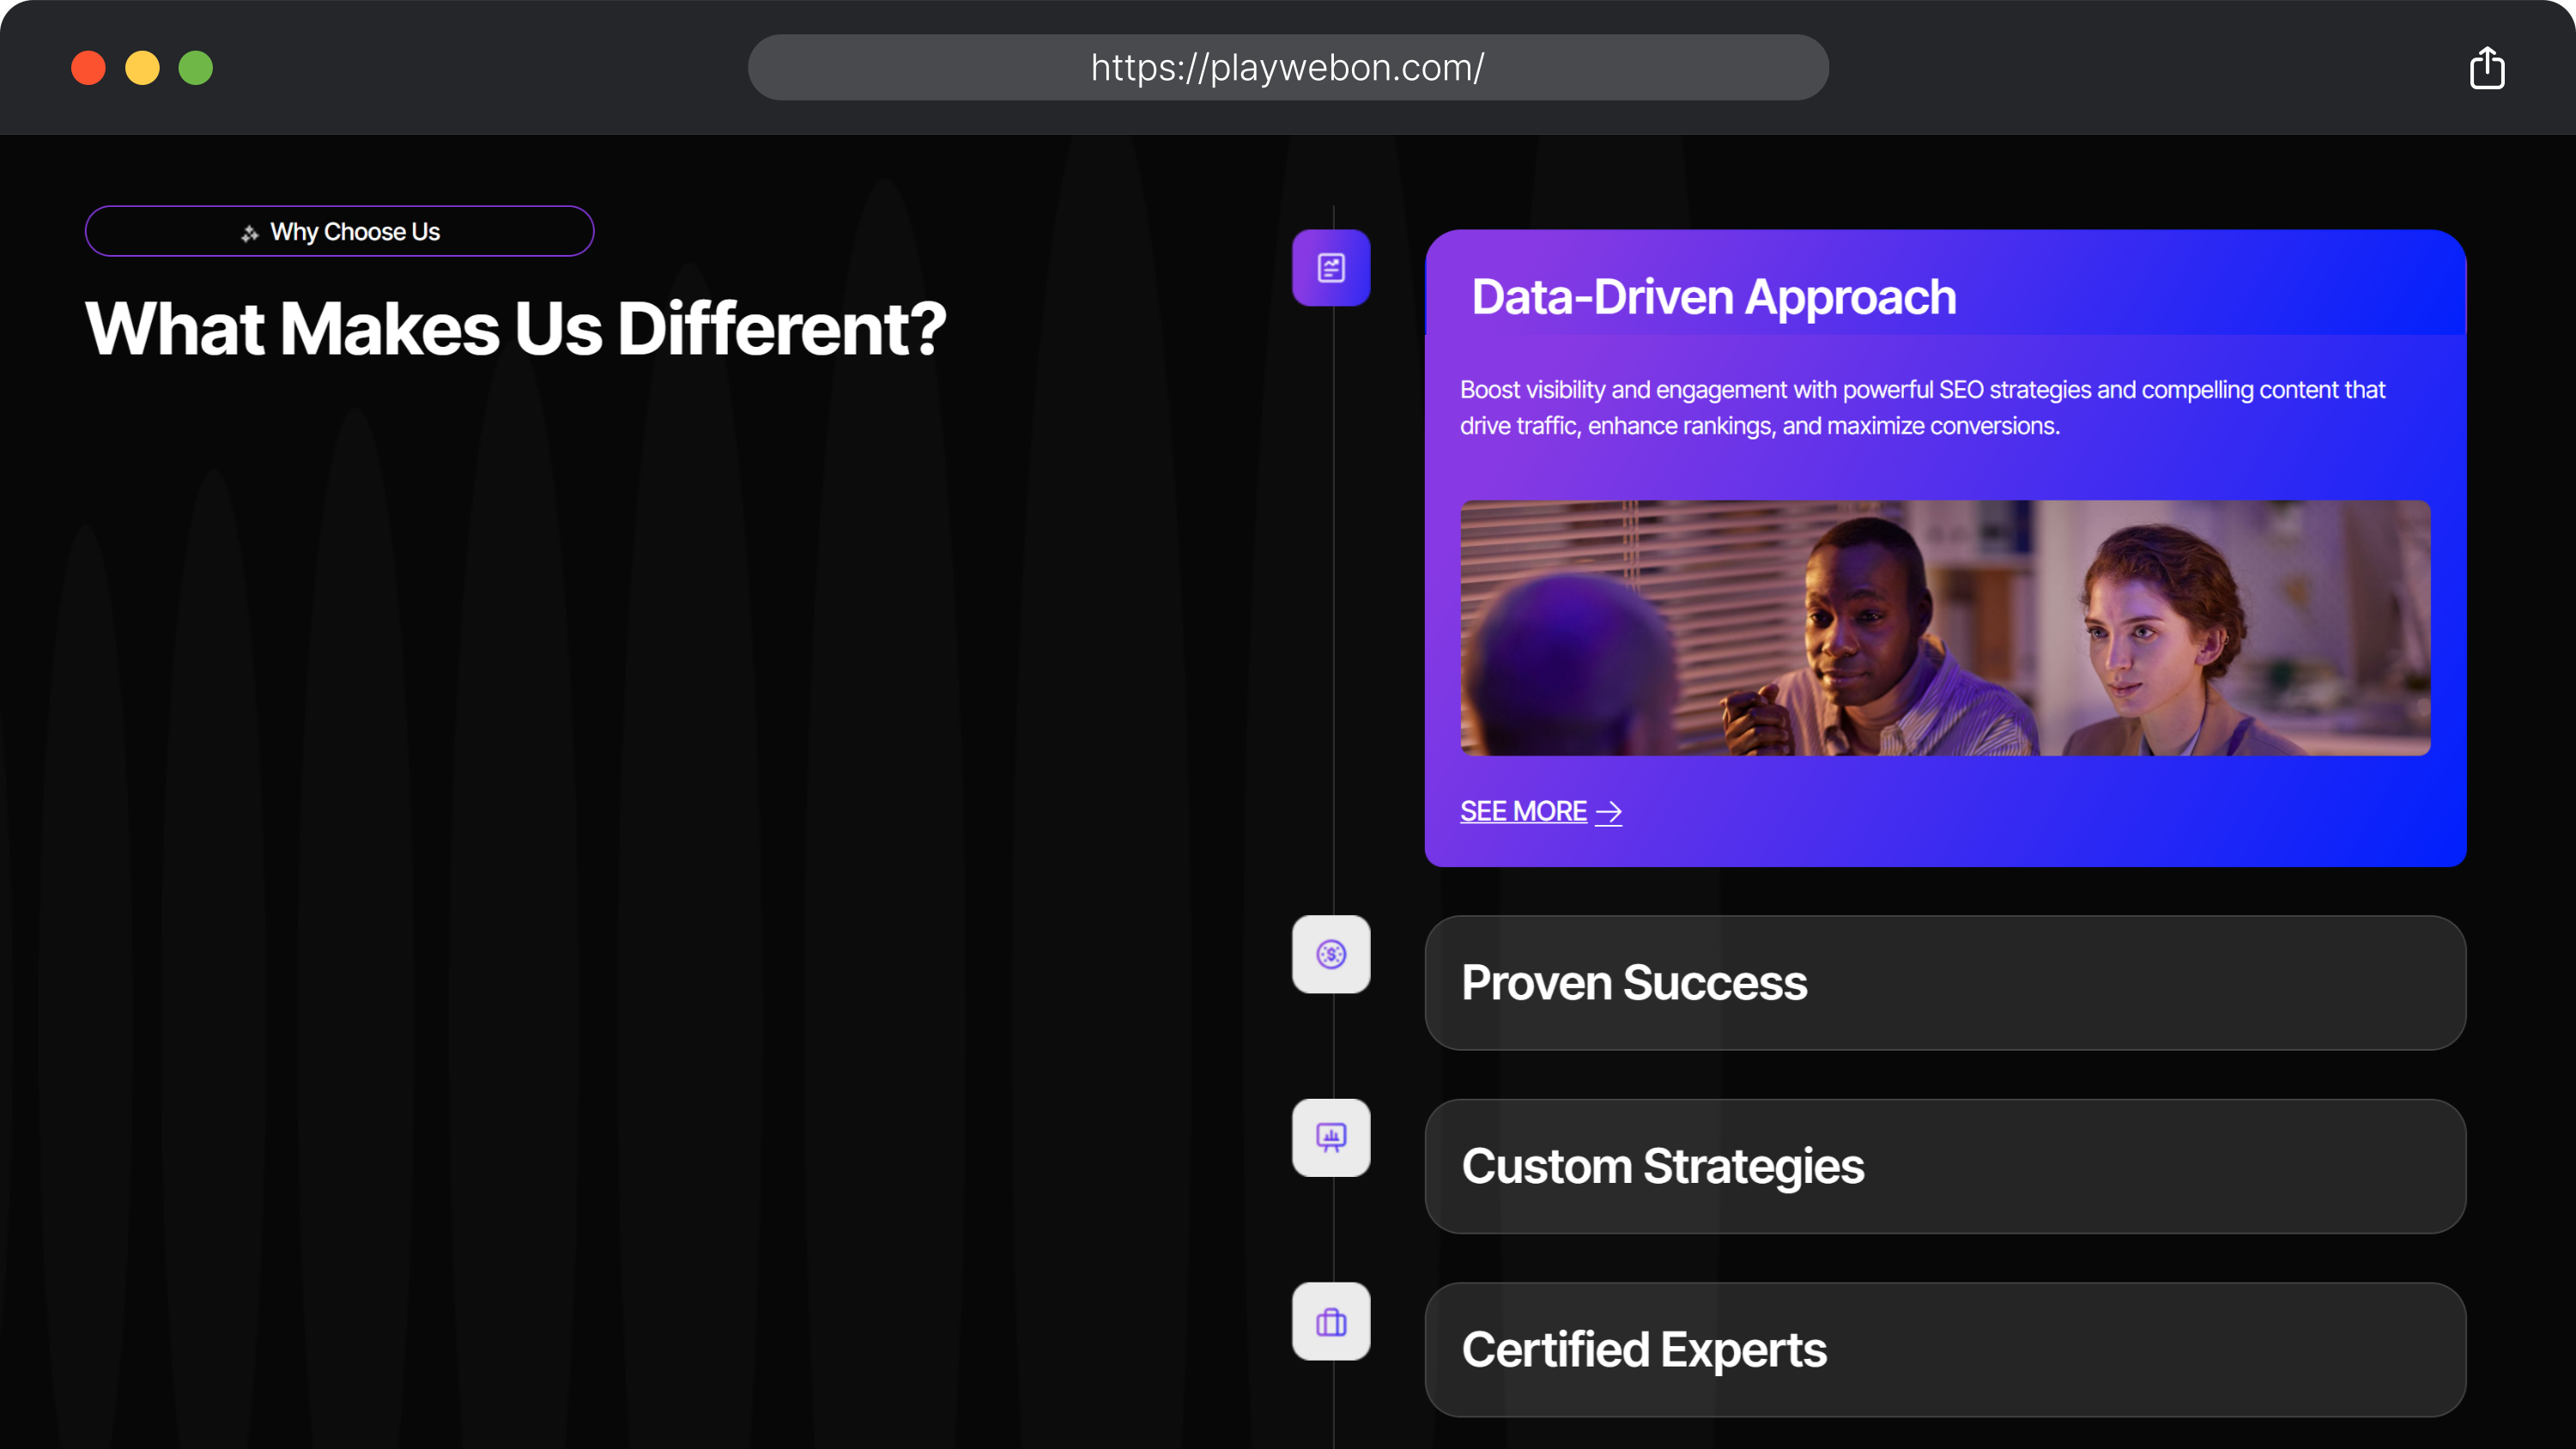Click the red close window dot
This screenshot has height=1449, width=2576.
click(x=88, y=68)
